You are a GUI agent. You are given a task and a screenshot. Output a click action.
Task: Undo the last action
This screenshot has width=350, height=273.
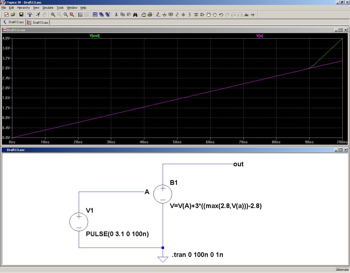(x=221, y=15)
